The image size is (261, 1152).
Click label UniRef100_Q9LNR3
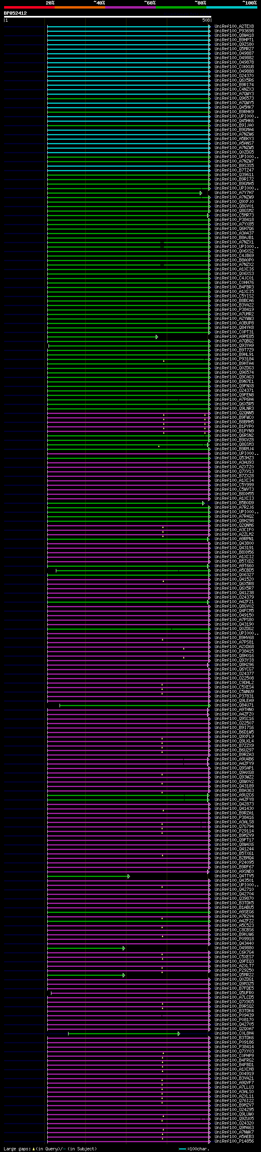234,409
